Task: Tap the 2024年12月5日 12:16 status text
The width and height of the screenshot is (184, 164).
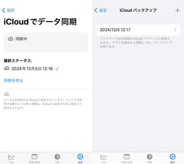Action: tap(32, 68)
